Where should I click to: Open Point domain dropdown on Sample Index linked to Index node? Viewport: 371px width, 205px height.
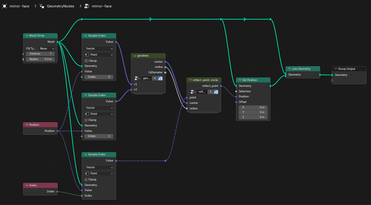(99, 173)
